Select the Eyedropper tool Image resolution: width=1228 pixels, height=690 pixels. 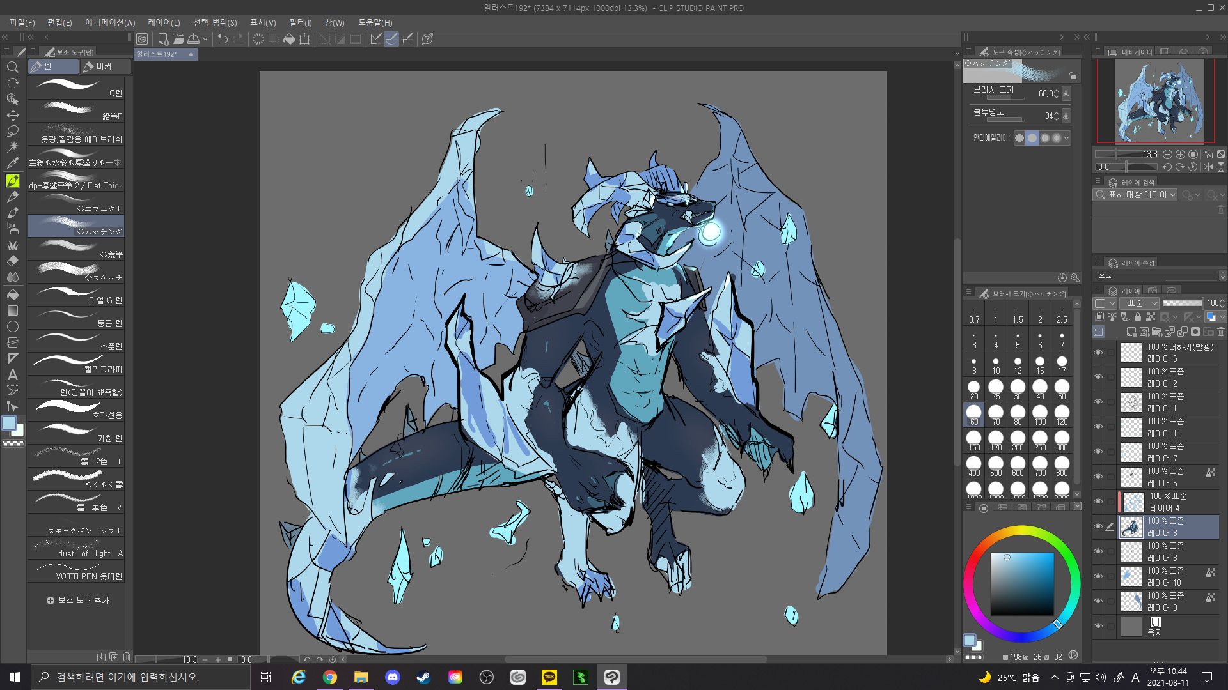12,164
